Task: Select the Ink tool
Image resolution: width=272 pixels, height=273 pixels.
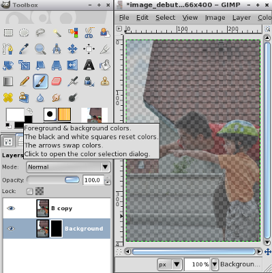Action: [89, 81]
